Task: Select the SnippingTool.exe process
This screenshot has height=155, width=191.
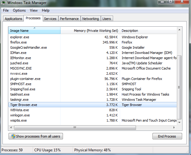Action: click(x=93, y=89)
